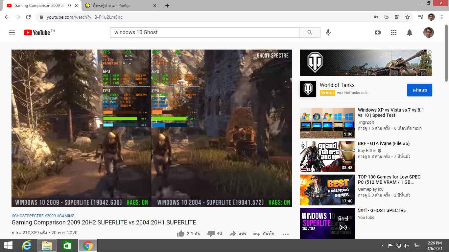The image size is (449, 252).
Task: Click the worldoftanks.asia ad link
Action: [353, 93]
